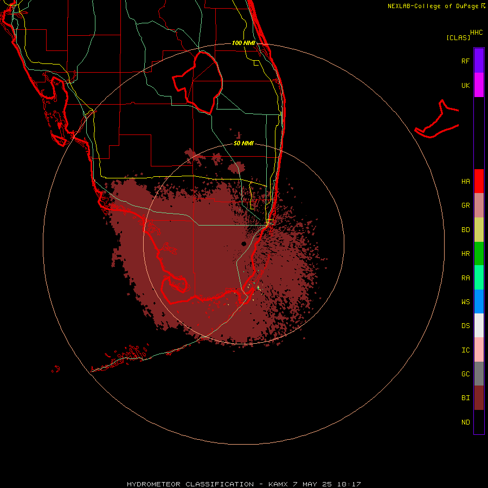The width and height of the screenshot is (488, 488).
Task: Select the light pink IC legend swatch
Action: click(x=479, y=350)
